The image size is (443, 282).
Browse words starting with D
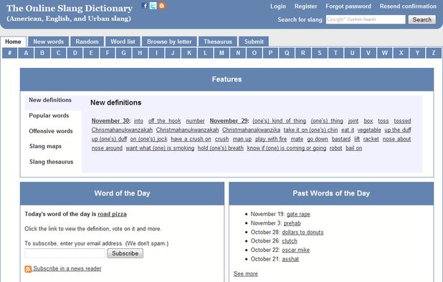[x=75, y=53]
